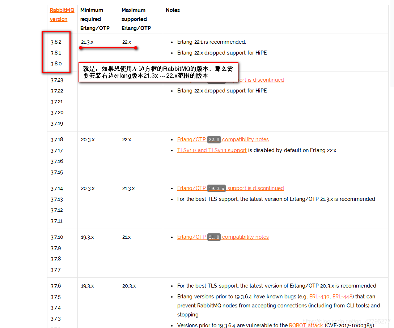
Task: Click version 3.7.16 cell text
Action: click(x=57, y=161)
